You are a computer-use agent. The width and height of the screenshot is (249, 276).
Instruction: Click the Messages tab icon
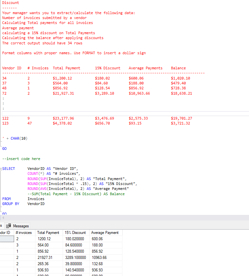[9, 226]
